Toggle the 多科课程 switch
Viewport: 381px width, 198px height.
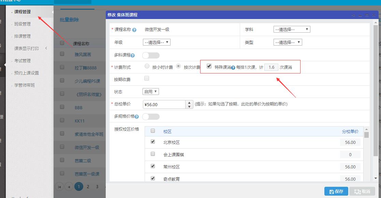click(151, 55)
